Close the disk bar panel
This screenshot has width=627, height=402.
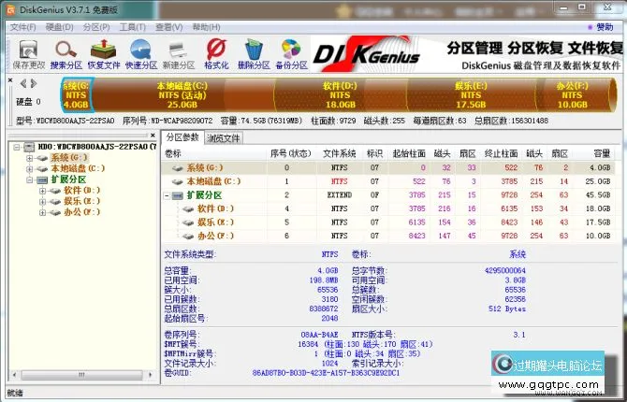tap(10, 80)
